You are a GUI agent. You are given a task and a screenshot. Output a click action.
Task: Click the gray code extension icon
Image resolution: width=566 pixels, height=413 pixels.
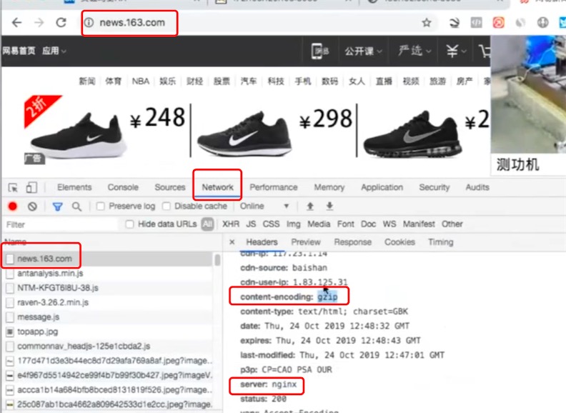[x=476, y=23]
